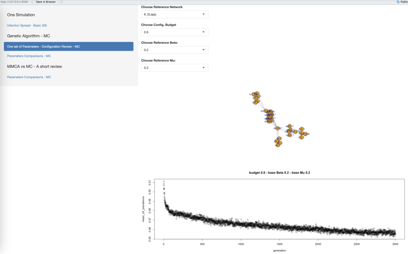This screenshot has height=254, width=408.
Task: Expand the Choose Config. Budget dropdown
Action: click(x=175, y=32)
